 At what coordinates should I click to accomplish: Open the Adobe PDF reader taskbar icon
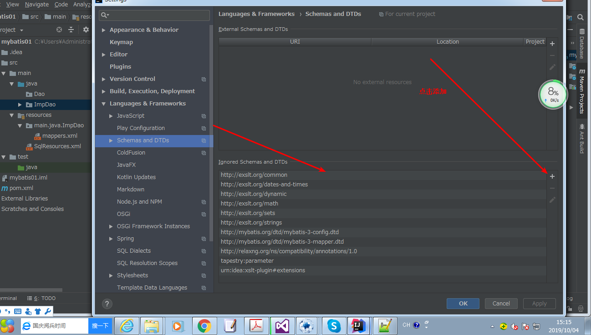click(256, 325)
